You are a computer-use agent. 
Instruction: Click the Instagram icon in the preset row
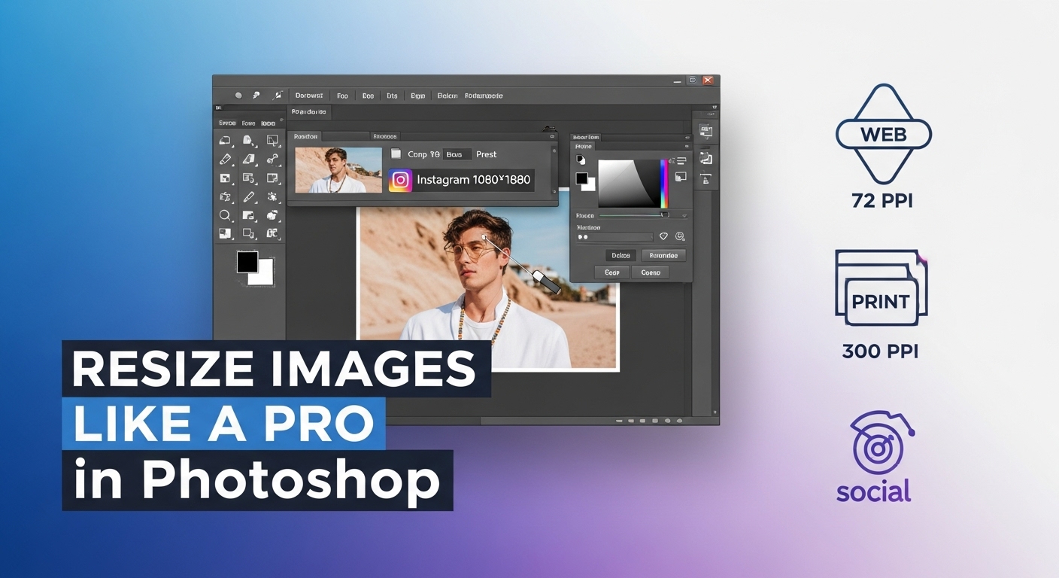click(x=399, y=179)
